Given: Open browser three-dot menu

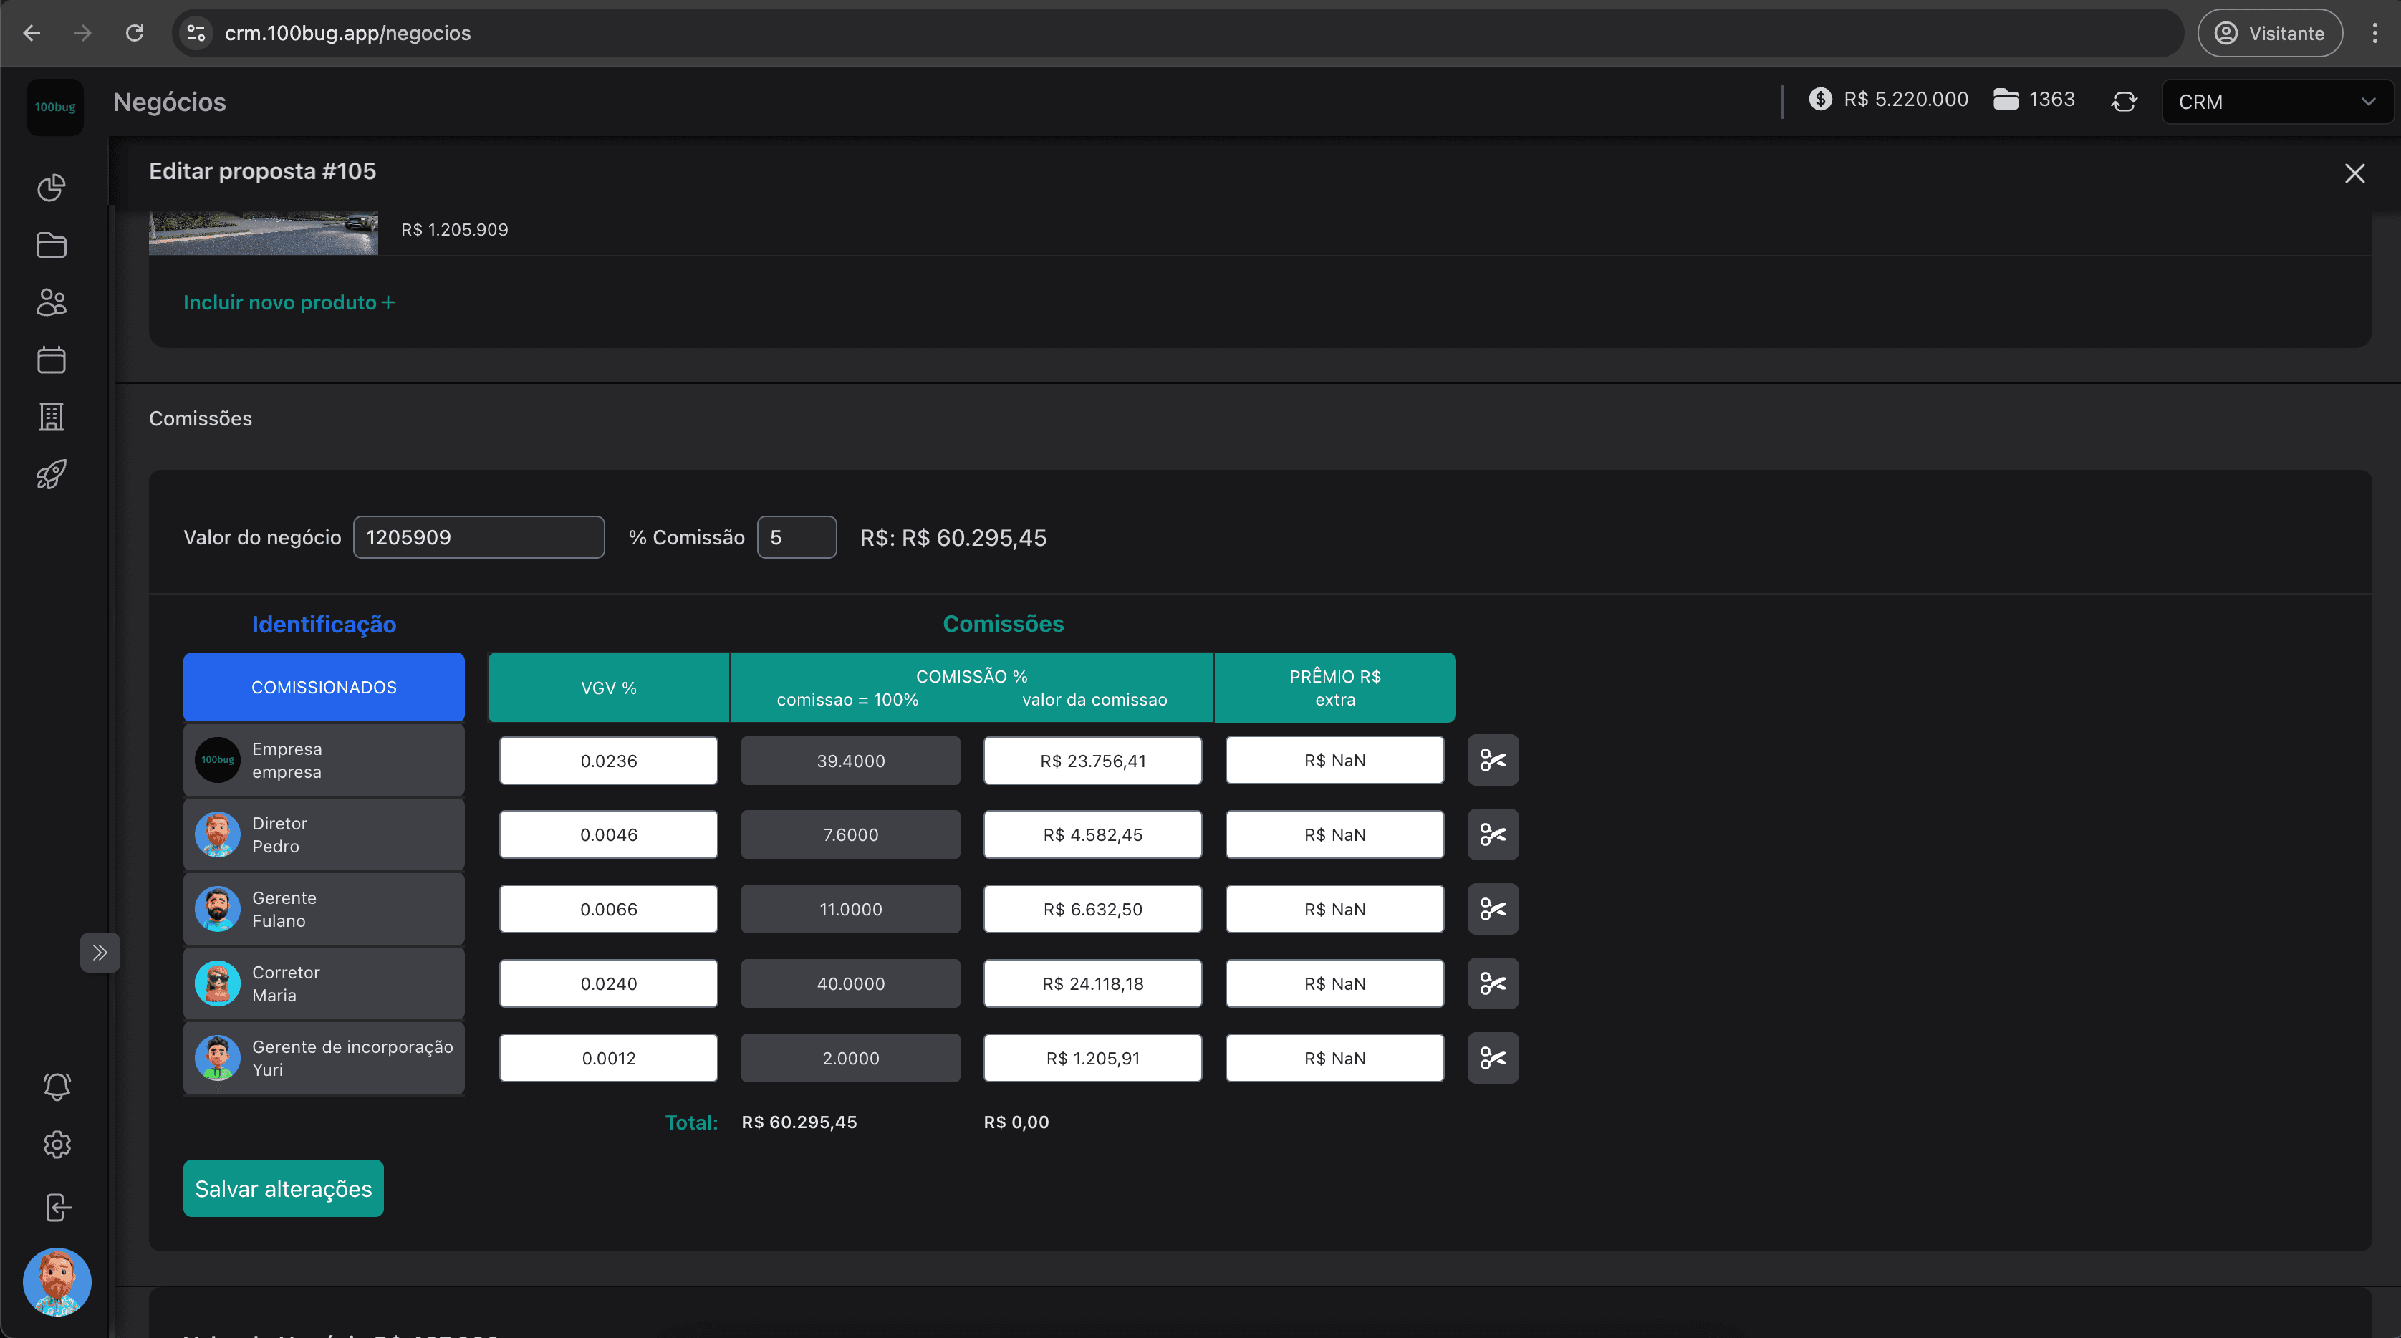Looking at the screenshot, I should 2375,33.
